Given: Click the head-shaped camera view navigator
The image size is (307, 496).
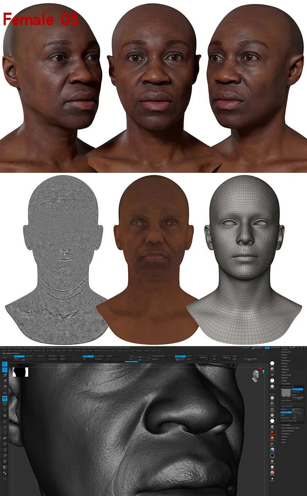Looking at the screenshot, I should 256,376.
